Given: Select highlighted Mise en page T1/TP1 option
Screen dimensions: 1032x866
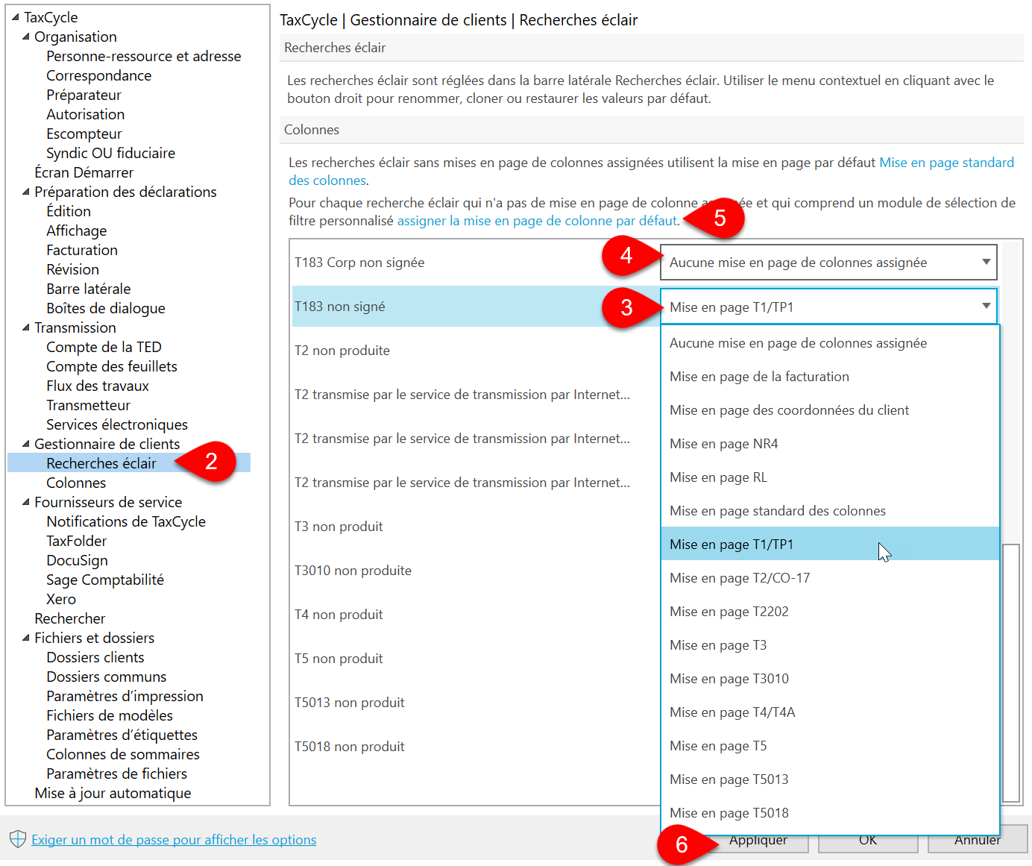Looking at the screenshot, I should 830,544.
